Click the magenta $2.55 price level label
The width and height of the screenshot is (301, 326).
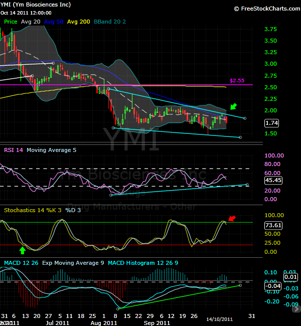237,80
